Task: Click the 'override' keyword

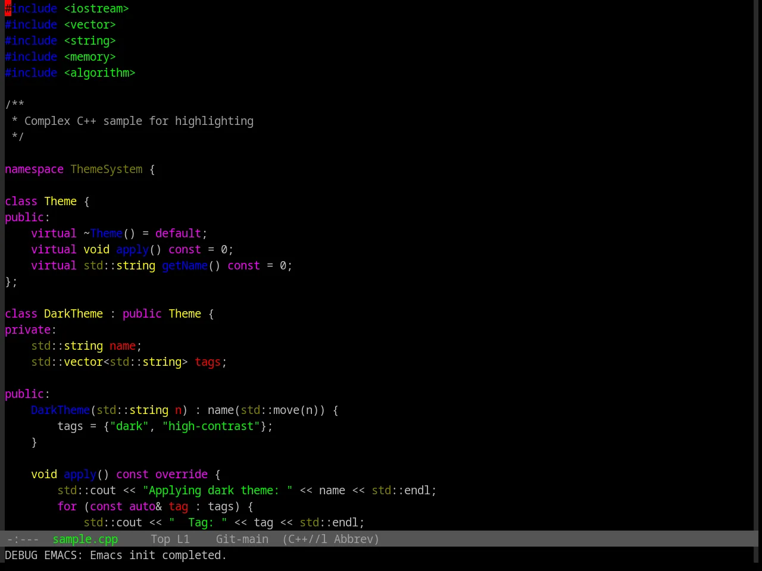Action: (x=182, y=474)
